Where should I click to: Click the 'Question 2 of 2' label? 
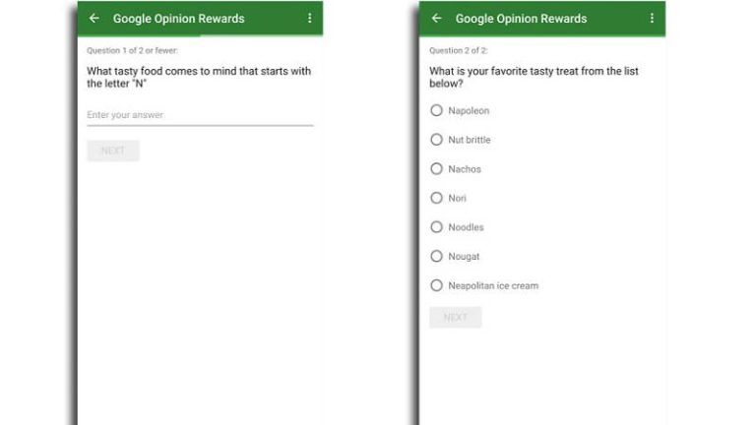459,50
